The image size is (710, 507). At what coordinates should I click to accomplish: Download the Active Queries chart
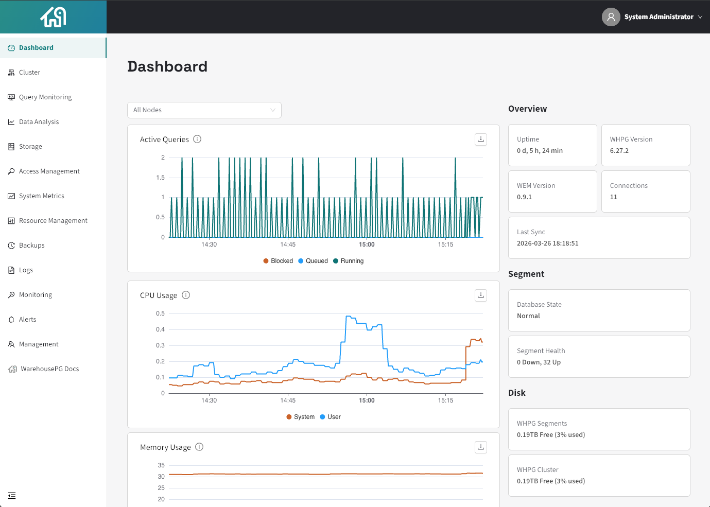(x=480, y=139)
